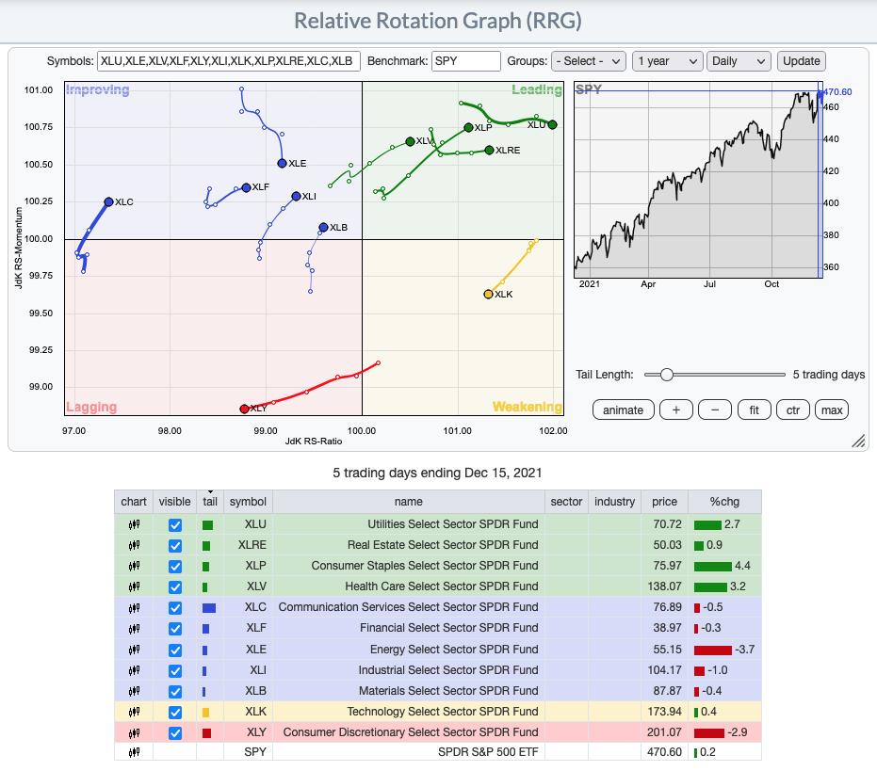
Task: Click the Tail Length slider handle
Action: tap(666, 375)
